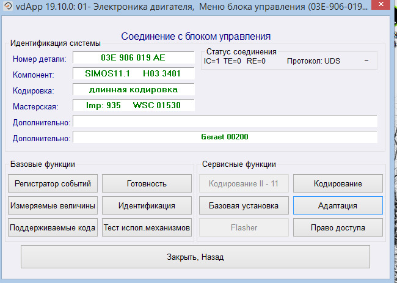Click the dash indicator in connection status
Image resolution: width=397 pixels, height=283 pixels.
[366, 61]
